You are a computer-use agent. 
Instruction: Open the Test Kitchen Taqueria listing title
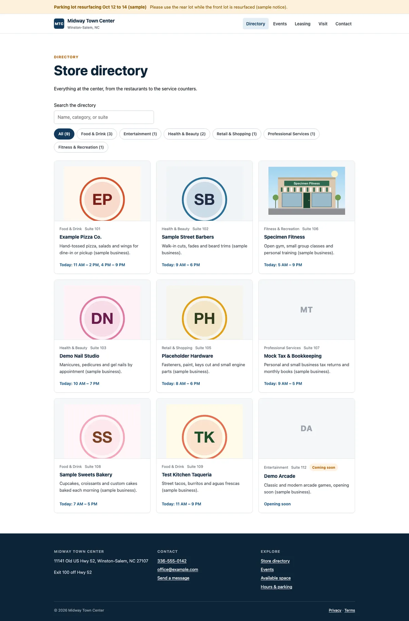pos(187,474)
